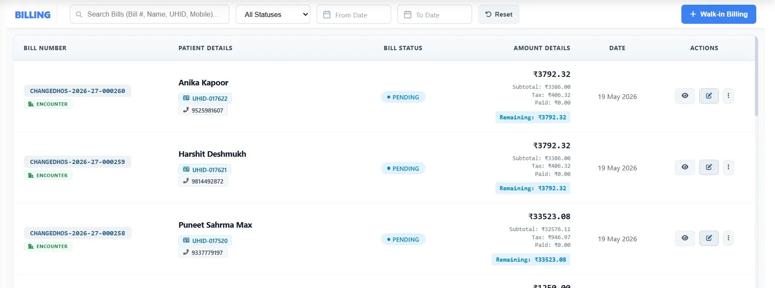Image resolution: width=775 pixels, height=288 pixels.
Task: Click the BILLING page title
Action: pyautogui.click(x=33, y=15)
